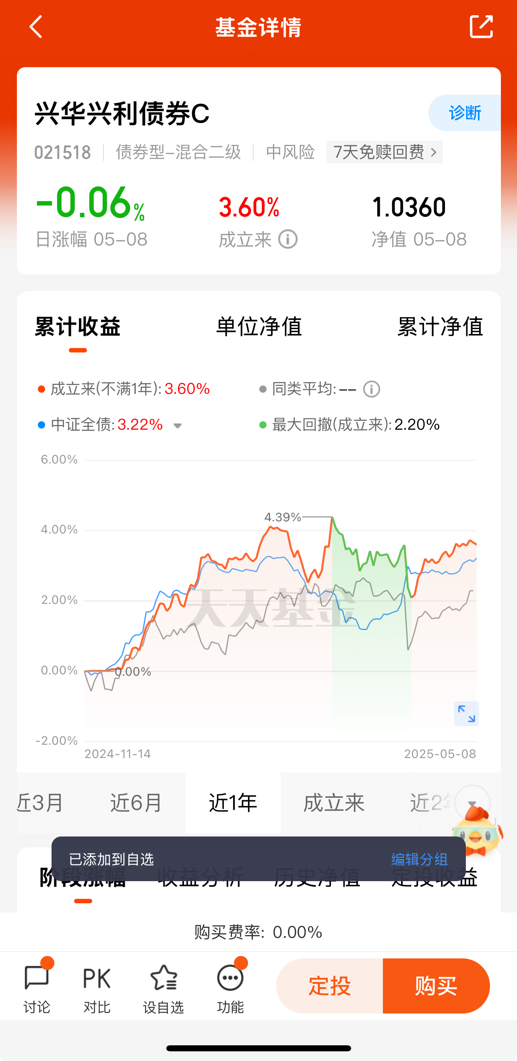Expand more time ranges arrow

(x=472, y=803)
